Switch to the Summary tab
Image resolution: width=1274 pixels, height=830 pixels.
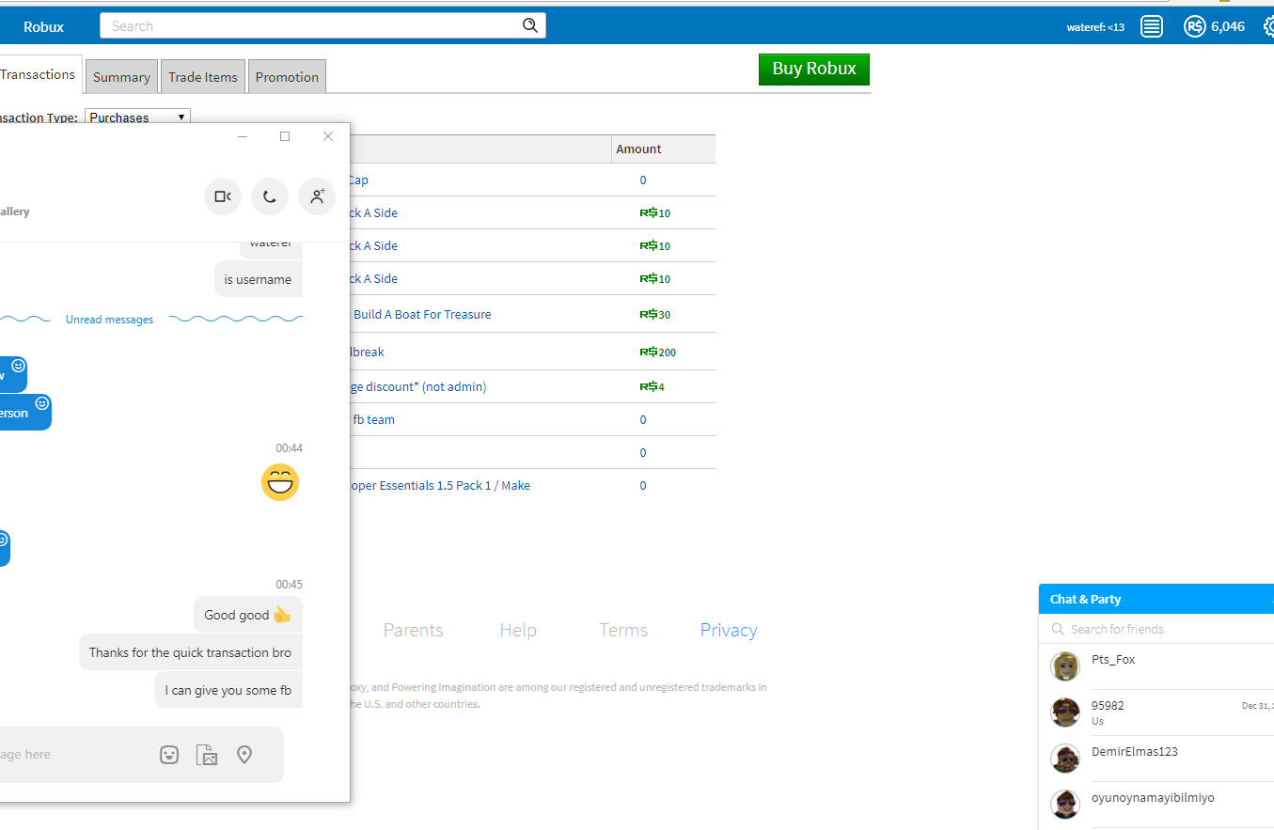coord(121,77)
